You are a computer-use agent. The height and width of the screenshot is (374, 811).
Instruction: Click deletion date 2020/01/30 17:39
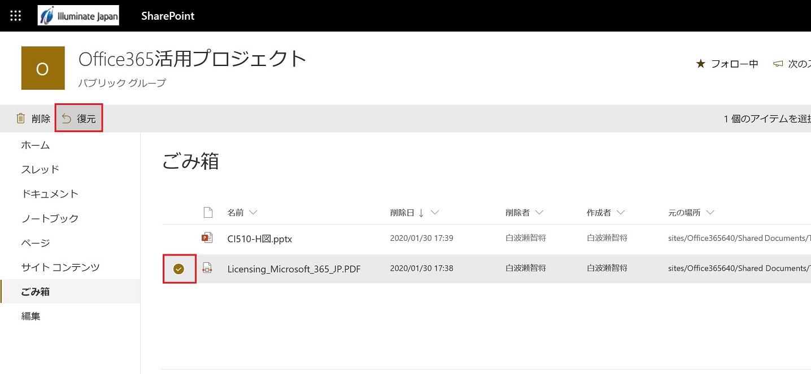[x=421, y=238]
